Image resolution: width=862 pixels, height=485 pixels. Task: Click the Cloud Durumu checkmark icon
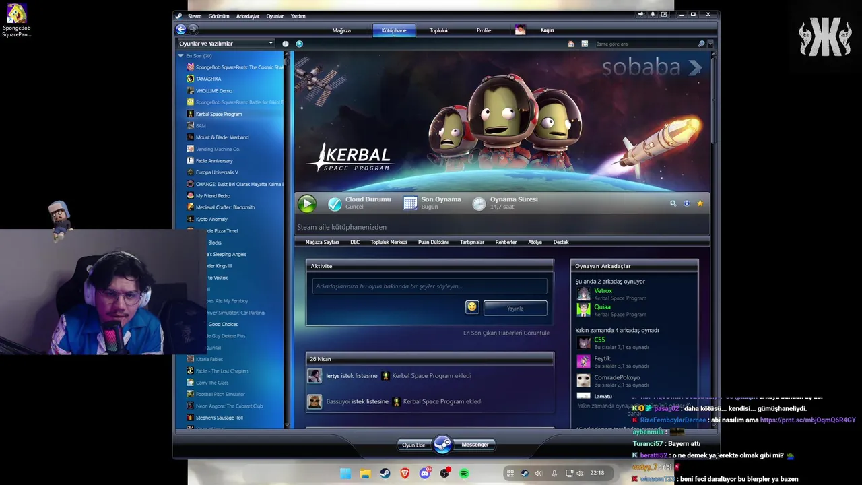pos(335,203)
